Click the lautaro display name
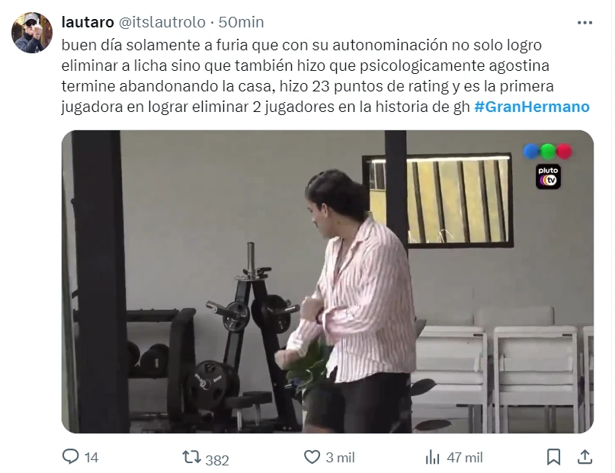The height and width of the screenshot is (473, 615). (88, 22)
